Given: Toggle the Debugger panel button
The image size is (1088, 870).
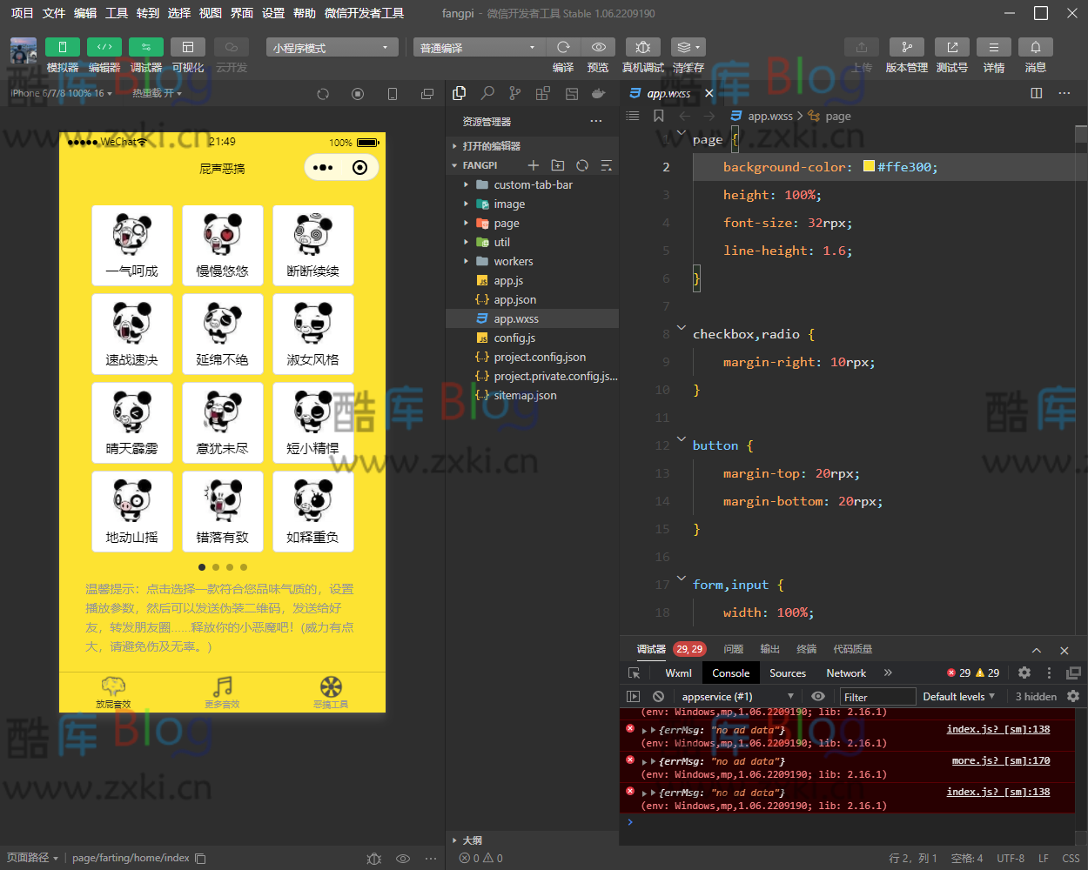Looking at the screenshot, I should pyautogui.click(x=145, y=47).
